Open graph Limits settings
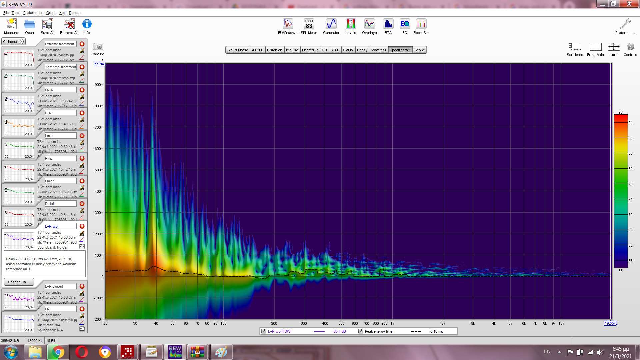Viewport: 640px width, 360px height. (614, 47)
